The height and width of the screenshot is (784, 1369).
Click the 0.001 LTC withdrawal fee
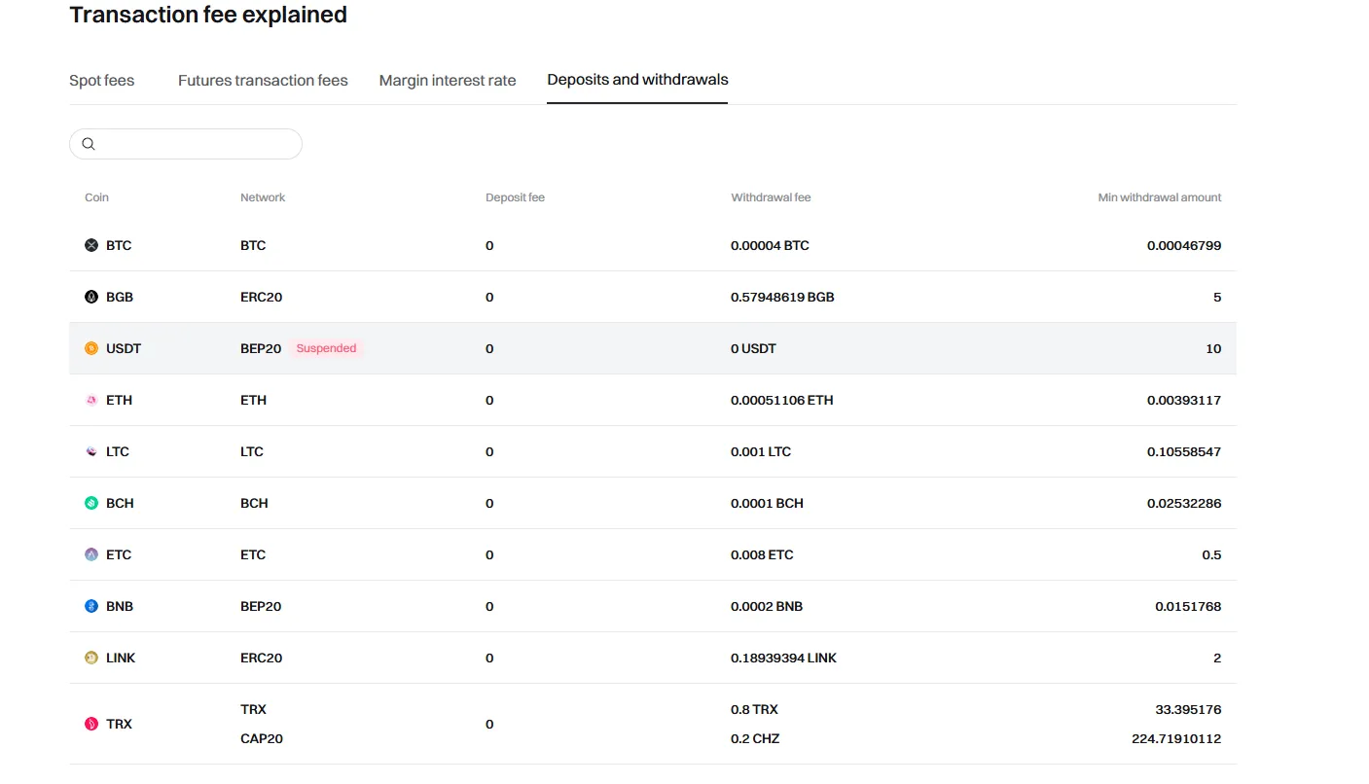761,451
